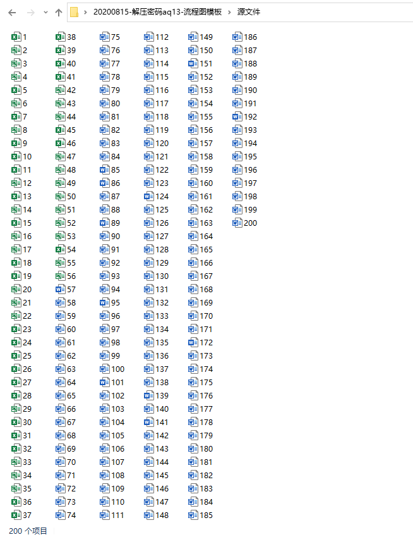Select Excel file icon named 45
413x537 pixels.
point(60,130)
